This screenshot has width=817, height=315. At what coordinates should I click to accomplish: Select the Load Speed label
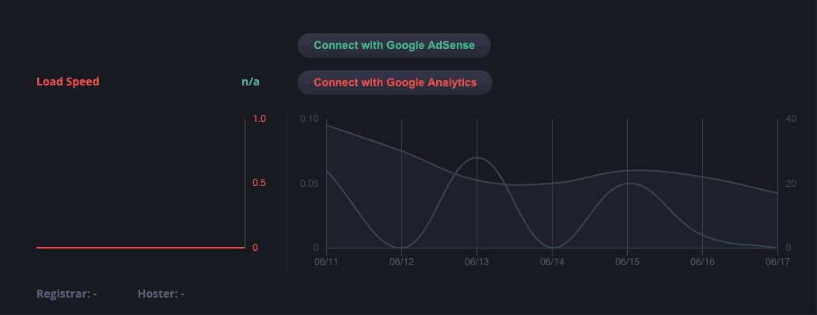68,82
